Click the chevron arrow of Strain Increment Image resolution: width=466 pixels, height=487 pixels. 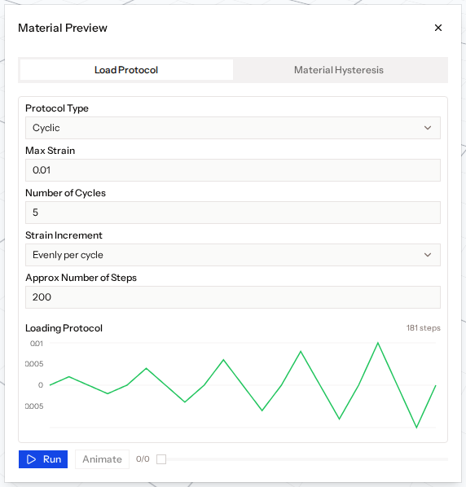pos(428,255)
